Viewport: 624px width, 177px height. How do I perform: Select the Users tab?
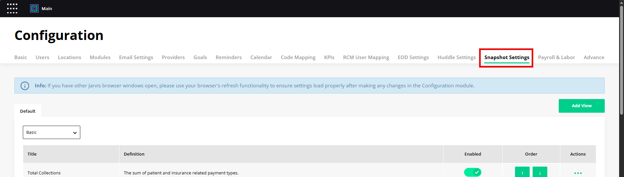pyautogui.click(x=42, y=57)
